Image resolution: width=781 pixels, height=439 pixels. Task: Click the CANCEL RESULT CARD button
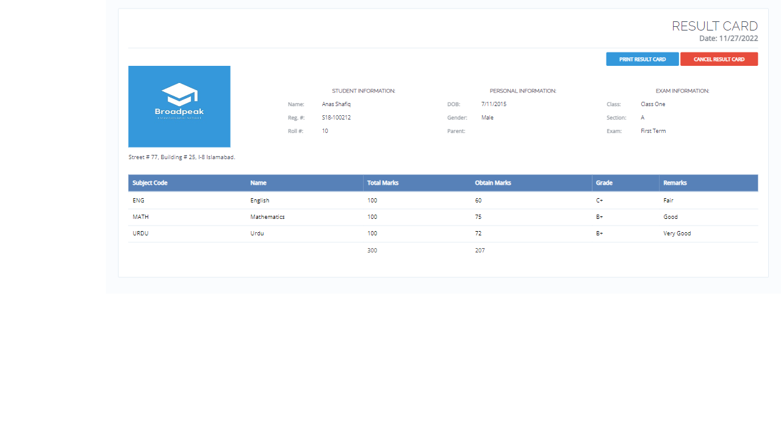point(719,59)
